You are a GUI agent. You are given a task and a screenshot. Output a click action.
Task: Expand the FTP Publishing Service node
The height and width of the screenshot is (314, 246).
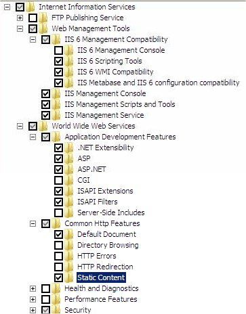20,18
